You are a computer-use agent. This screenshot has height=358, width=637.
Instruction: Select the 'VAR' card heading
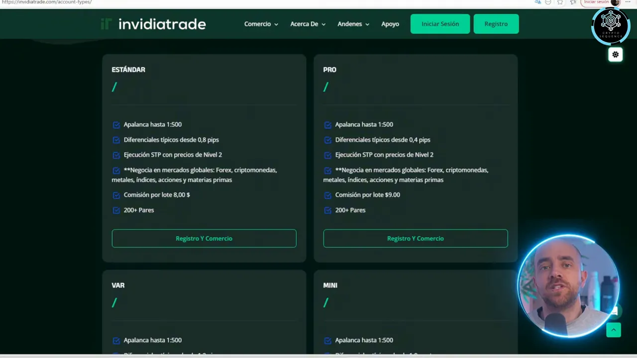(118, 285)
